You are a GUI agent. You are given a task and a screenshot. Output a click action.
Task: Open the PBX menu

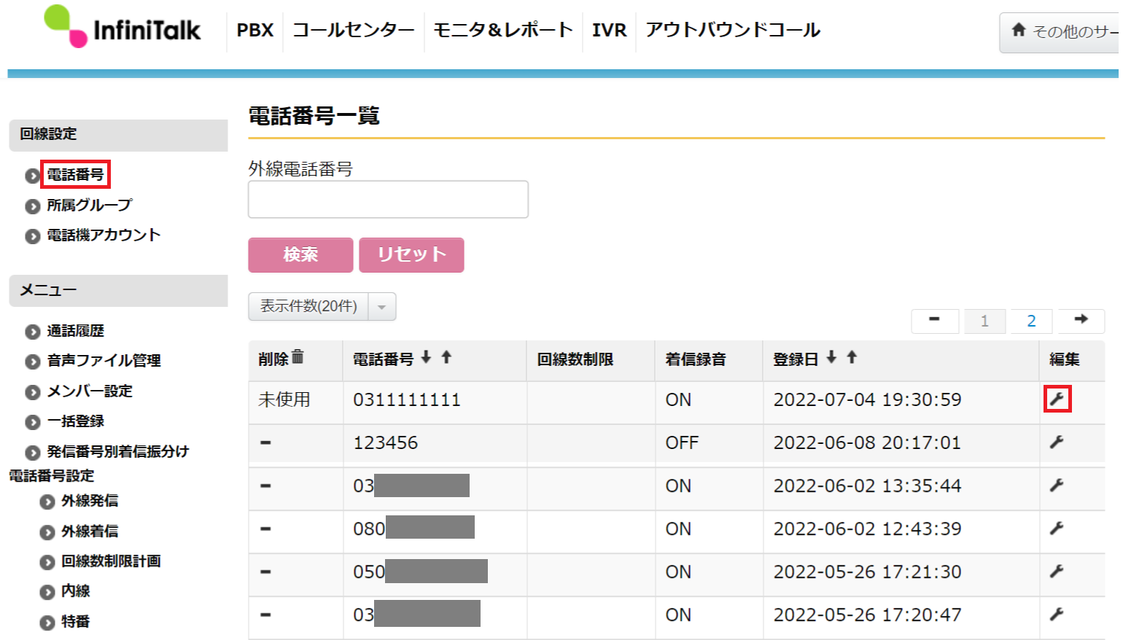pos(255,31)
